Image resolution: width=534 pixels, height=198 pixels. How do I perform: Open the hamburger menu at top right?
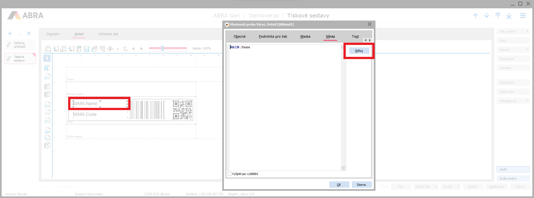[x=523, y=16]
